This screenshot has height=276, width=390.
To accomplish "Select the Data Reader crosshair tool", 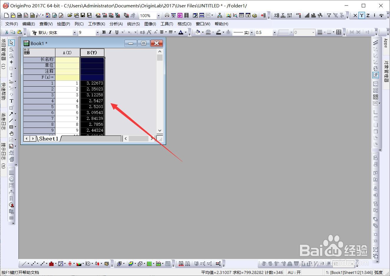I will tap(11, 62).
